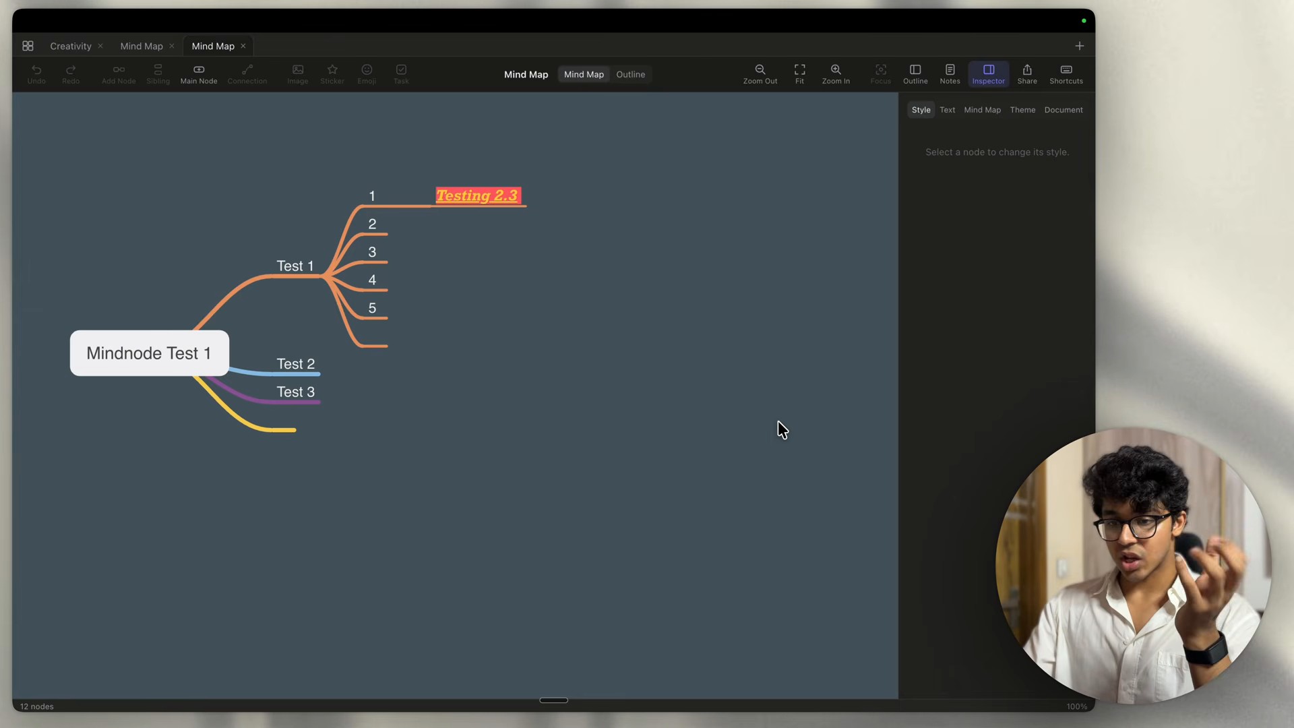The image size is (1294, 728).
Task: Add a new Main Node
Action: 199,73
